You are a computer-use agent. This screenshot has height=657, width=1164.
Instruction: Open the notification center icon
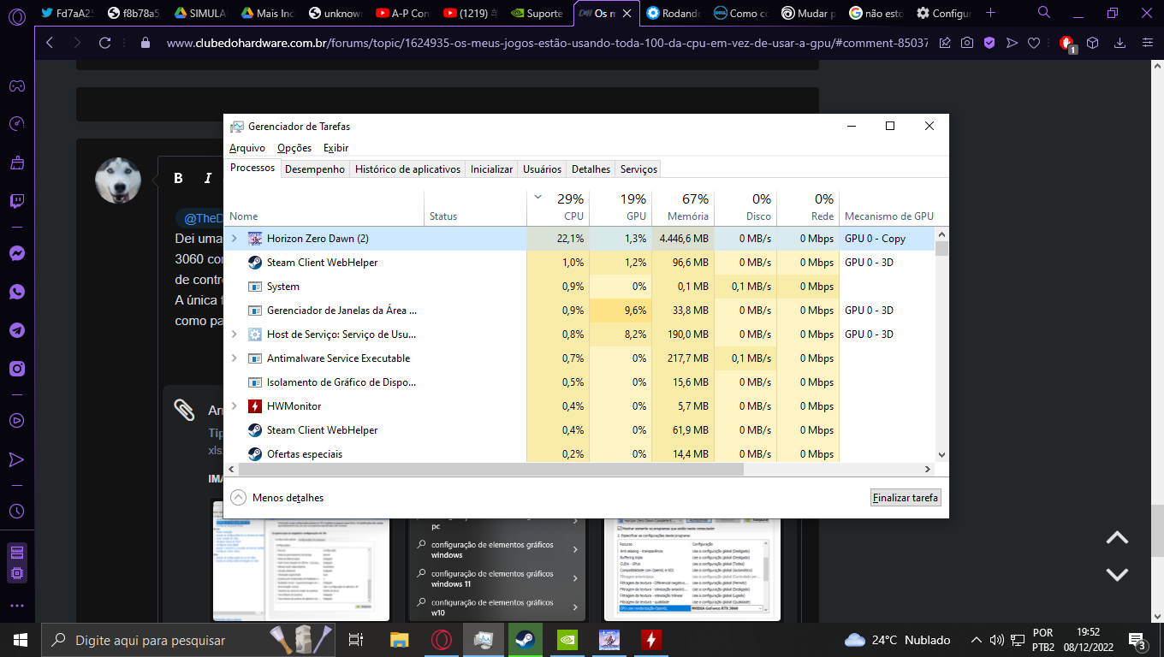(1137, 640)
